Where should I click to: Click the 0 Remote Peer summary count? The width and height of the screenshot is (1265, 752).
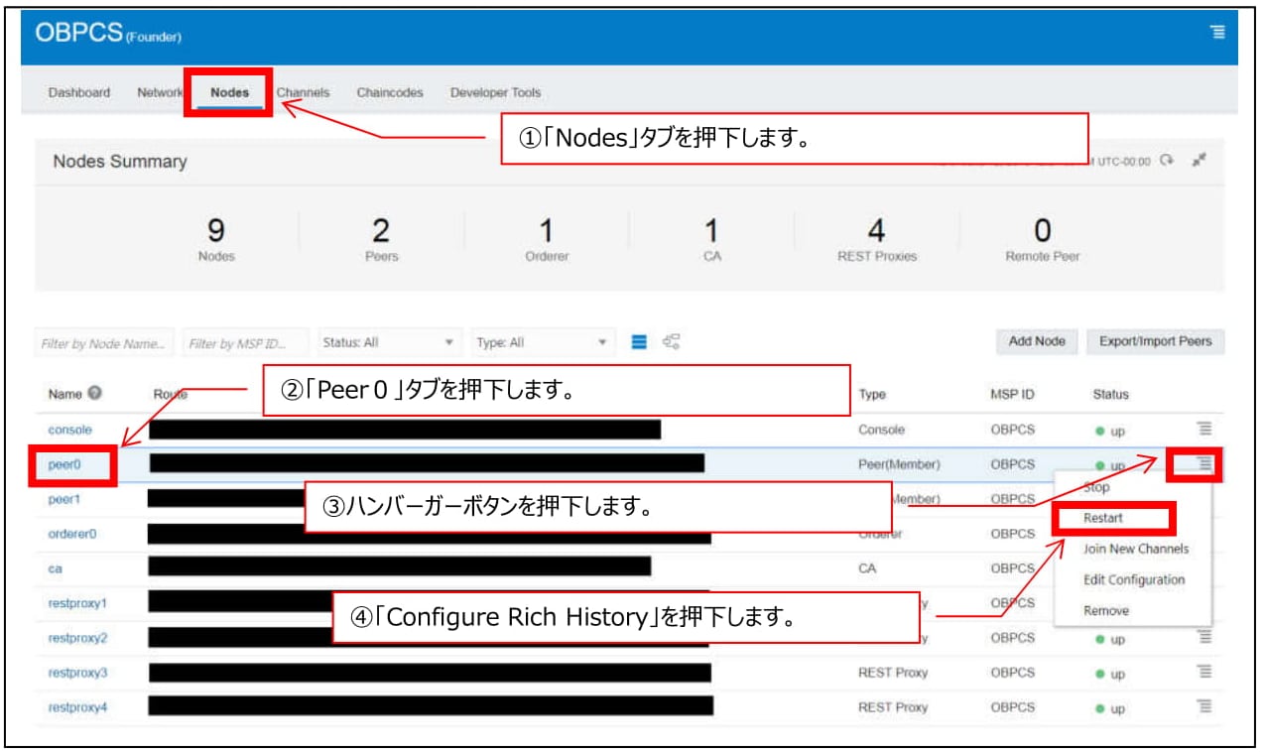click(x=1042, y=239)
